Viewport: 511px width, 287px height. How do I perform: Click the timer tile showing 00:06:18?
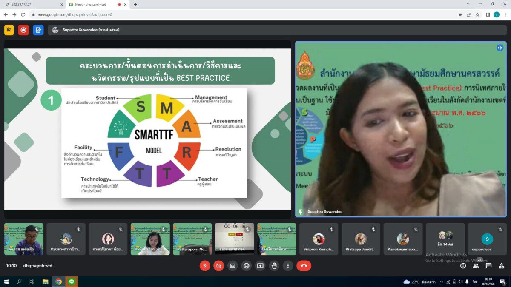tap(235, 239)
